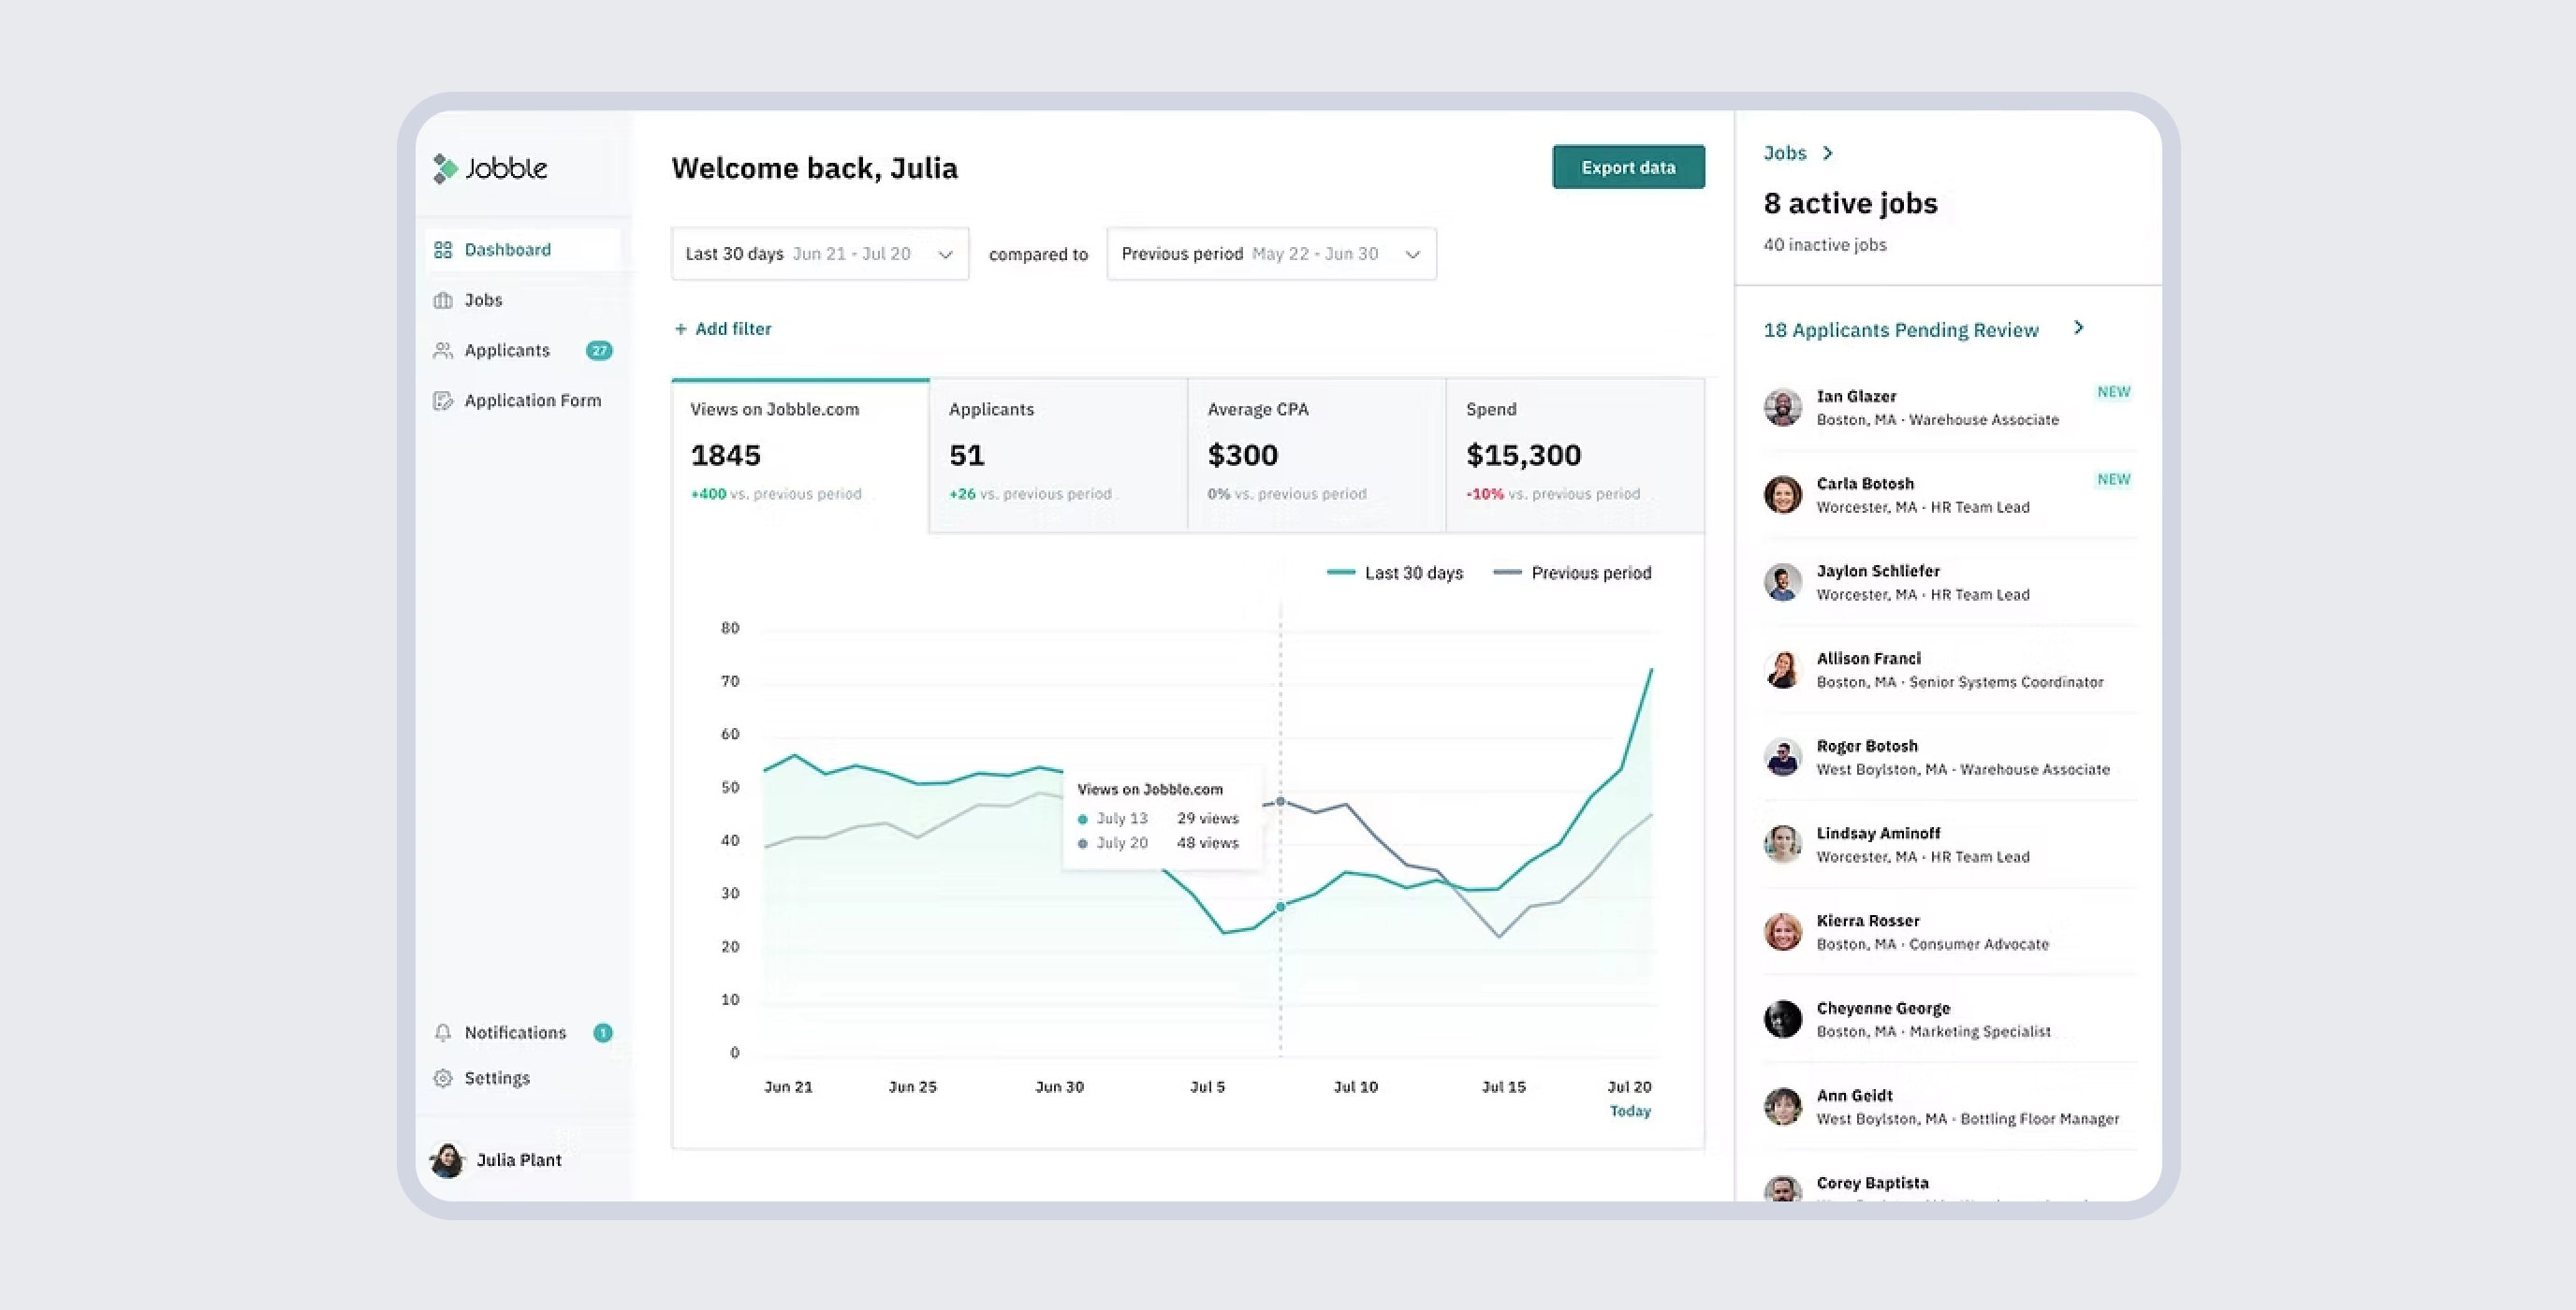Click Julia Plant's profile picture
Screen dimensions: 2576x1310
[447, 1160]
